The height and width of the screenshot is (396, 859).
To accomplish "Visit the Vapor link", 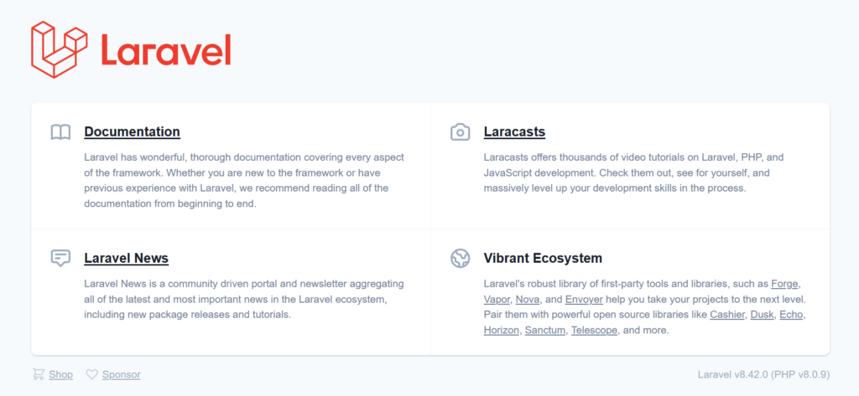I will click(497, 299).
